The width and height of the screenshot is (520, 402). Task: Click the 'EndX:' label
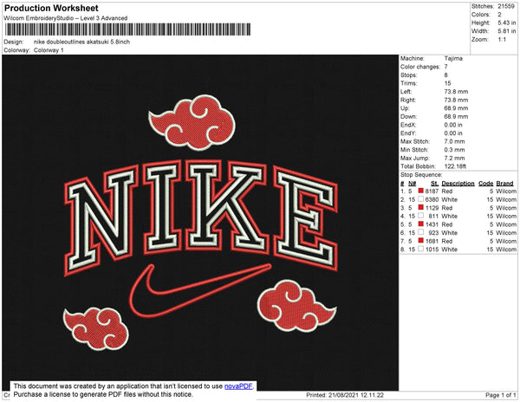click(408, 125)
